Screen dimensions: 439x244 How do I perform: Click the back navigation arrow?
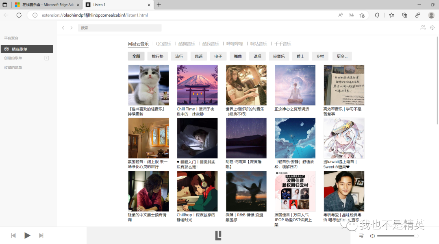[x=63, y=27]
